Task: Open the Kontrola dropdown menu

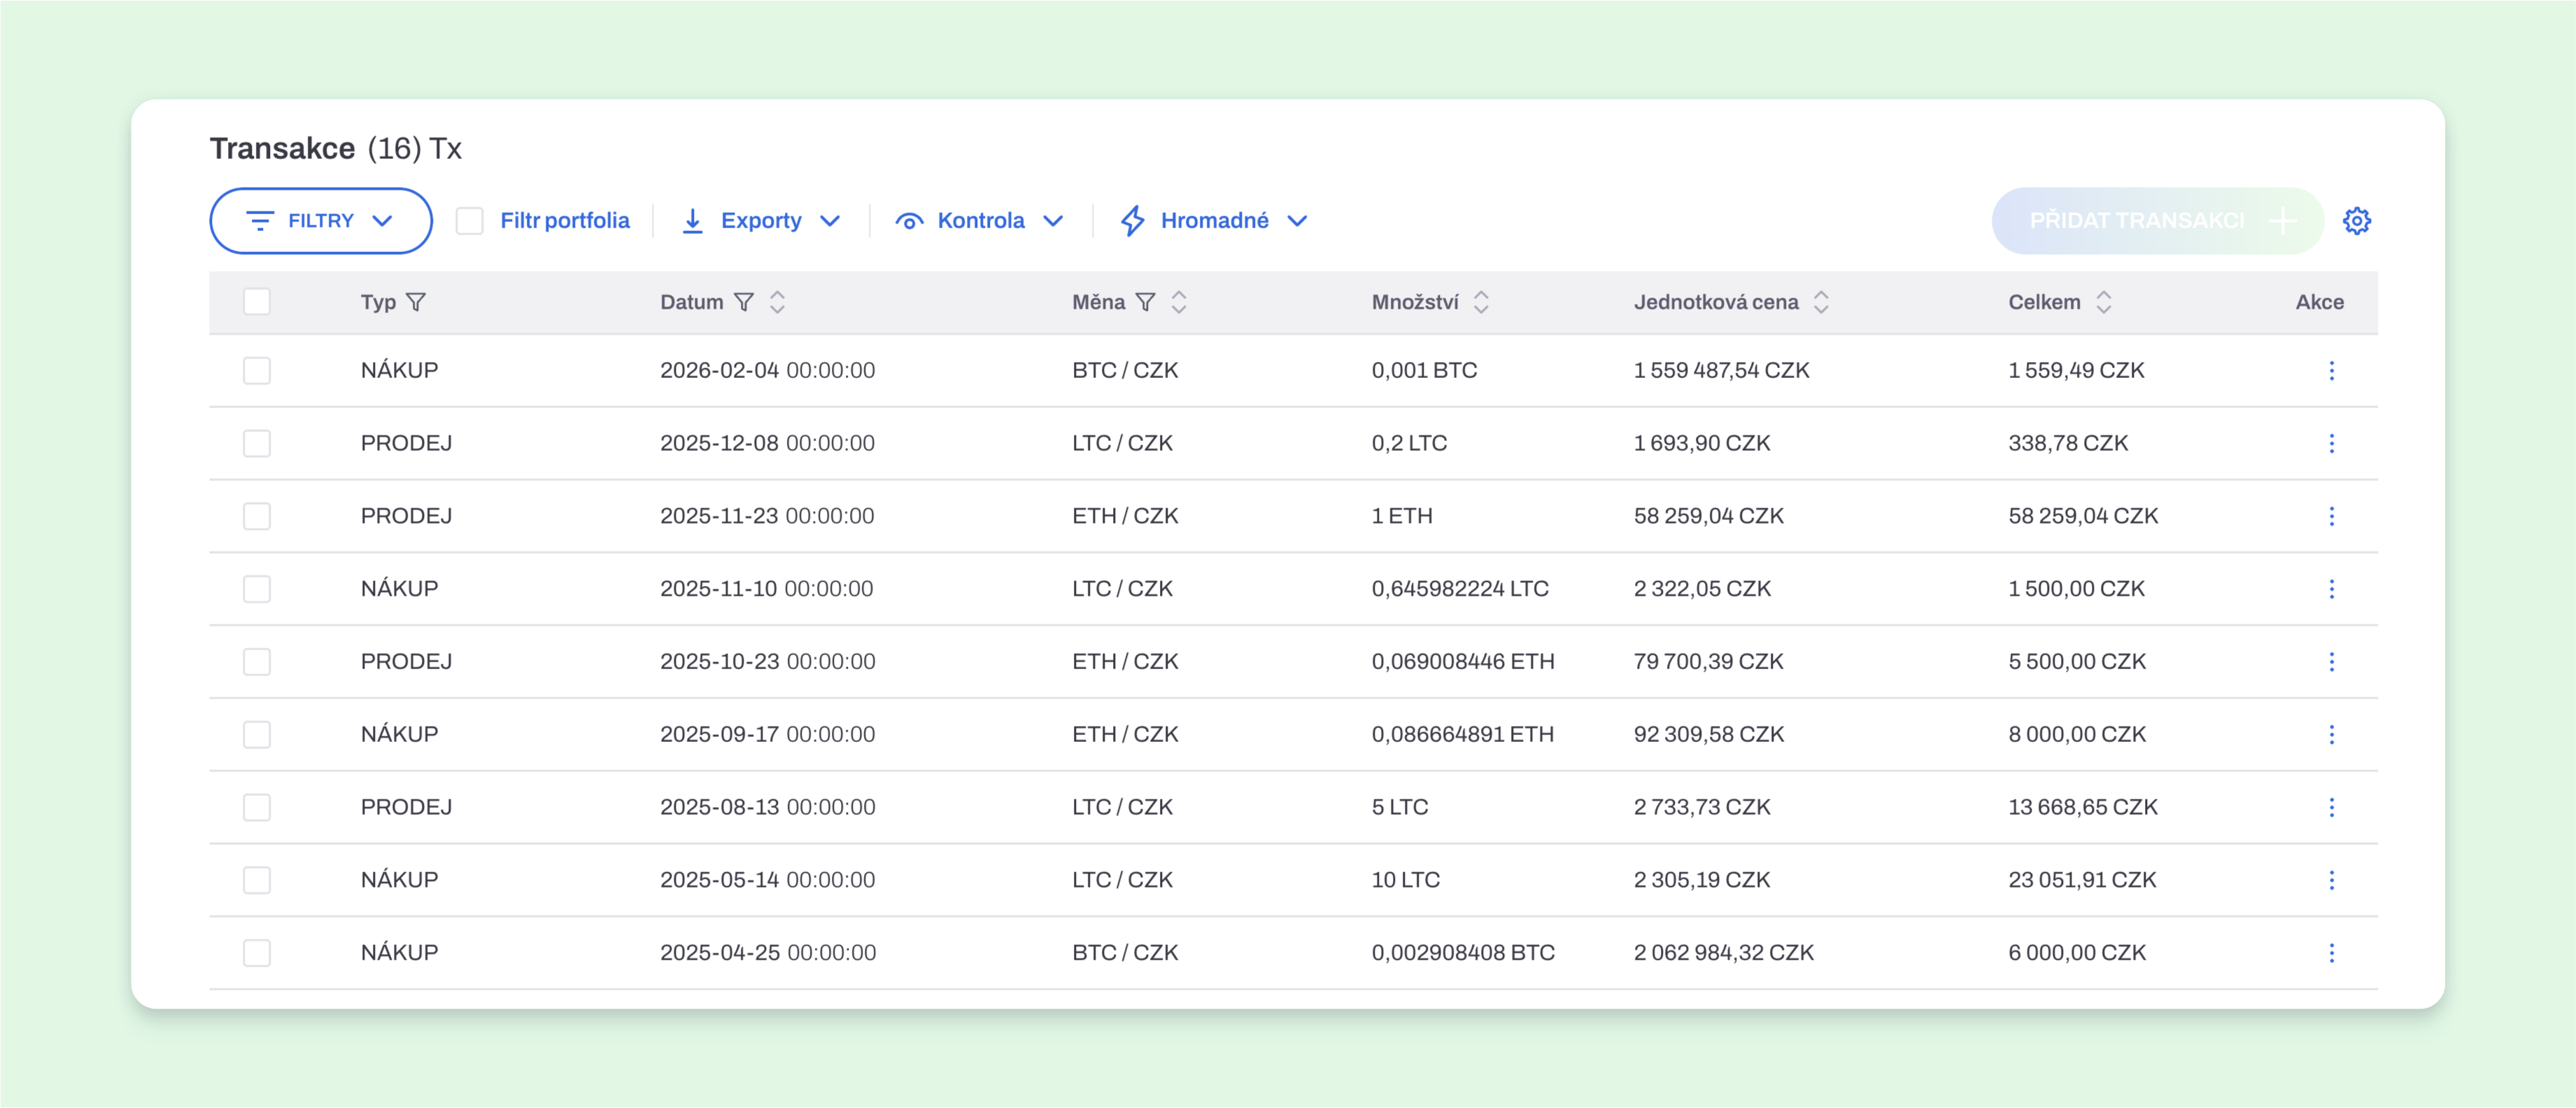Action: [979, 220]
